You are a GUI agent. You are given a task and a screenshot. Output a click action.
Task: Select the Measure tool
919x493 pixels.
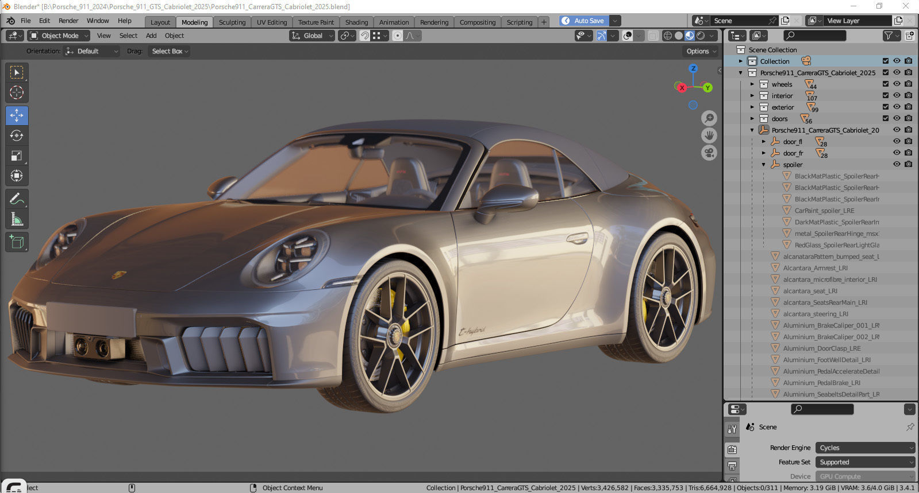tap(17, 219)
